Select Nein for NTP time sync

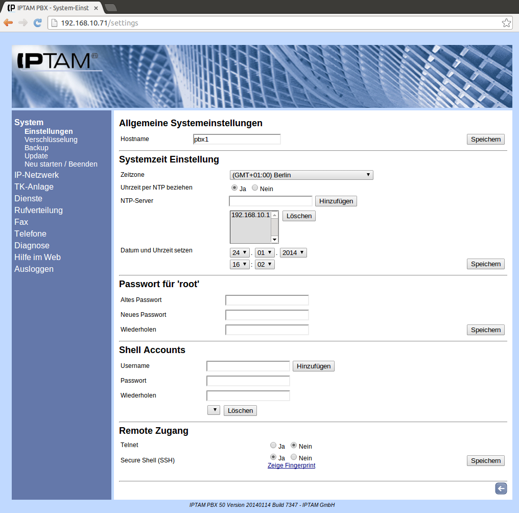tap(255, 188)
